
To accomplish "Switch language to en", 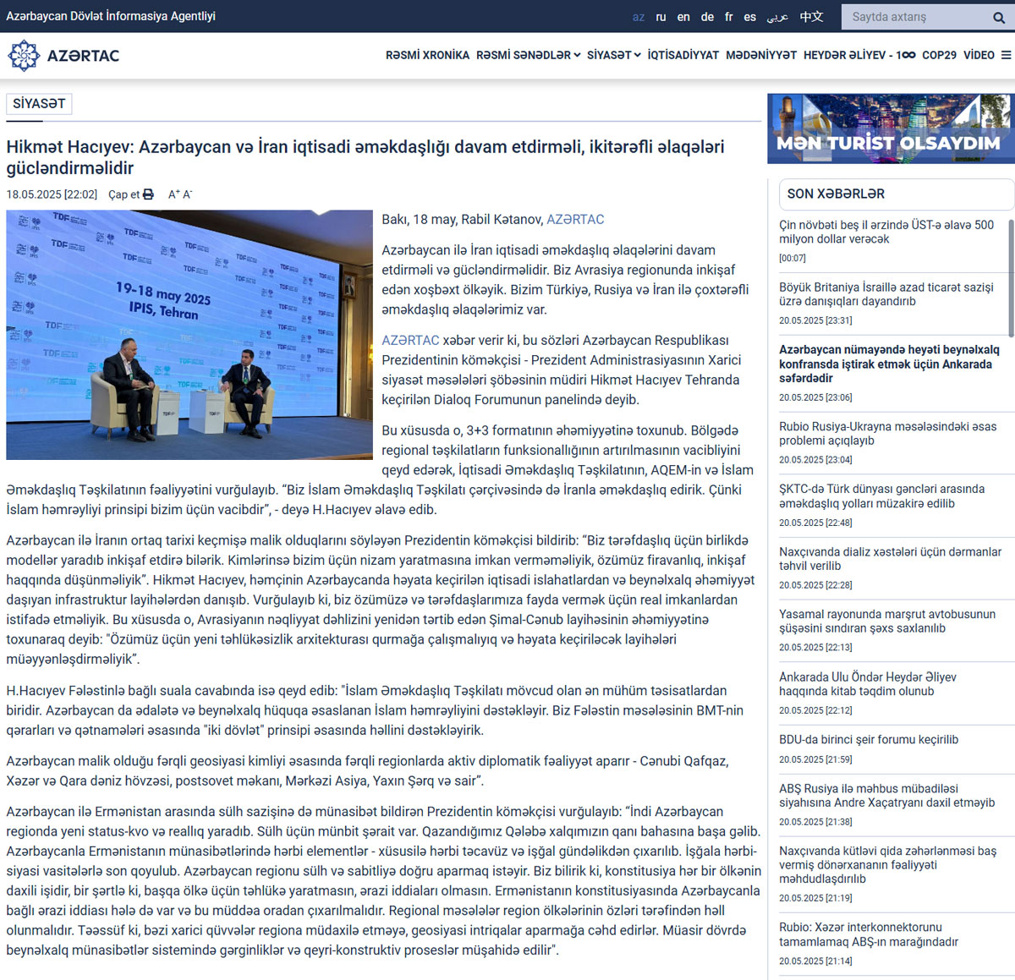I will coord(683,17).
